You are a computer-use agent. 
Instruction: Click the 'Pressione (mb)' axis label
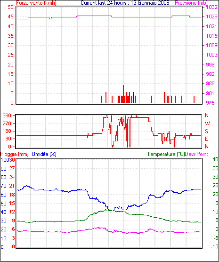(x=191, y=3)
